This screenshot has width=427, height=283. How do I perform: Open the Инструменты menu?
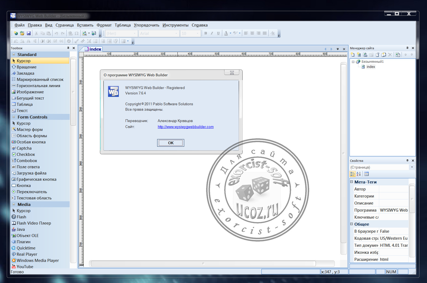(x=176, y=25)
